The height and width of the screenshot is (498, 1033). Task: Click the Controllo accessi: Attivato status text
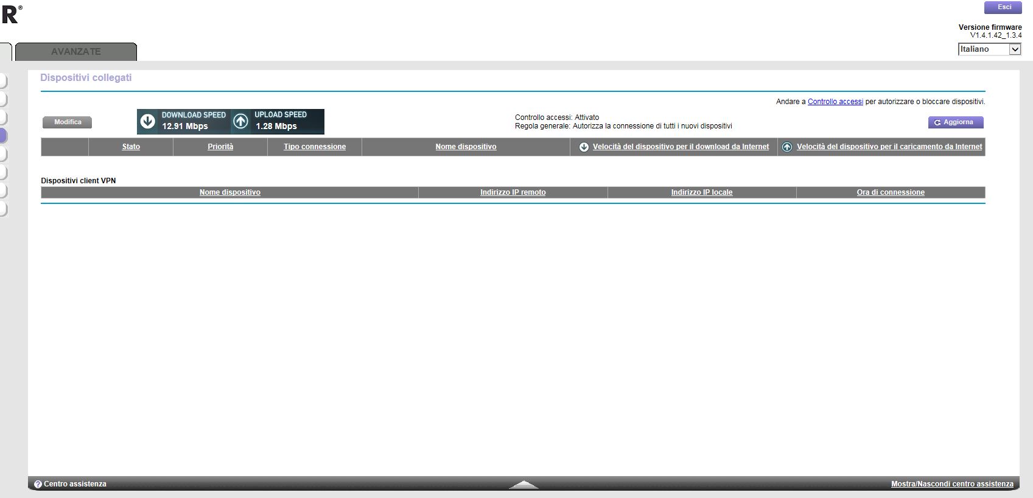(557, 117)
